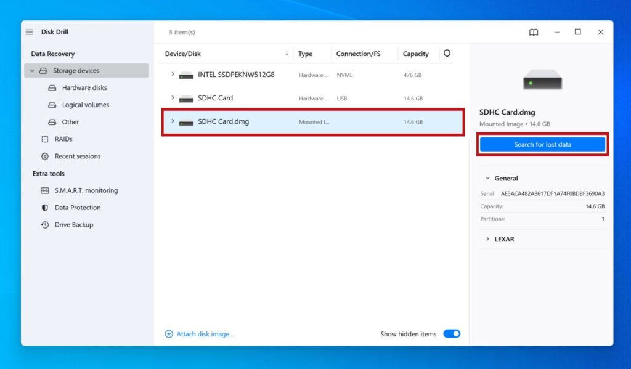Select Hardware disks in sidebar
This screenshot has height=369, width=631.
(84, 87)
